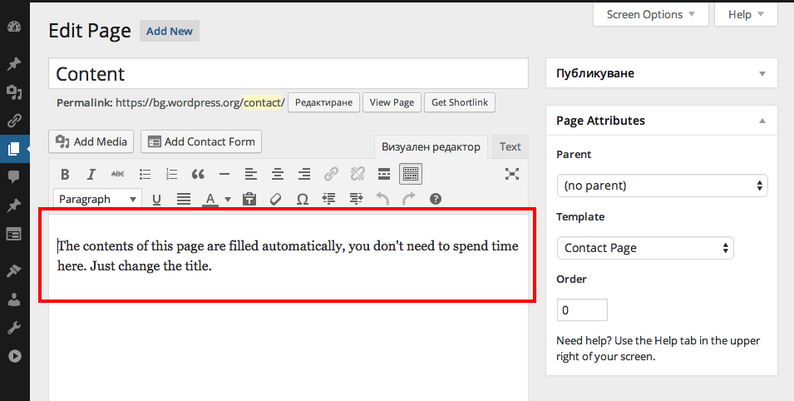Screen dimensions: 794x401
Task: Toggle bold formatting in editor toolbar
Action: (x=65, y=174)
